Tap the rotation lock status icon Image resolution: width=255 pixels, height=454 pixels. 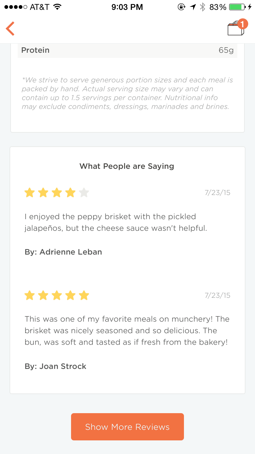[182, 7]
